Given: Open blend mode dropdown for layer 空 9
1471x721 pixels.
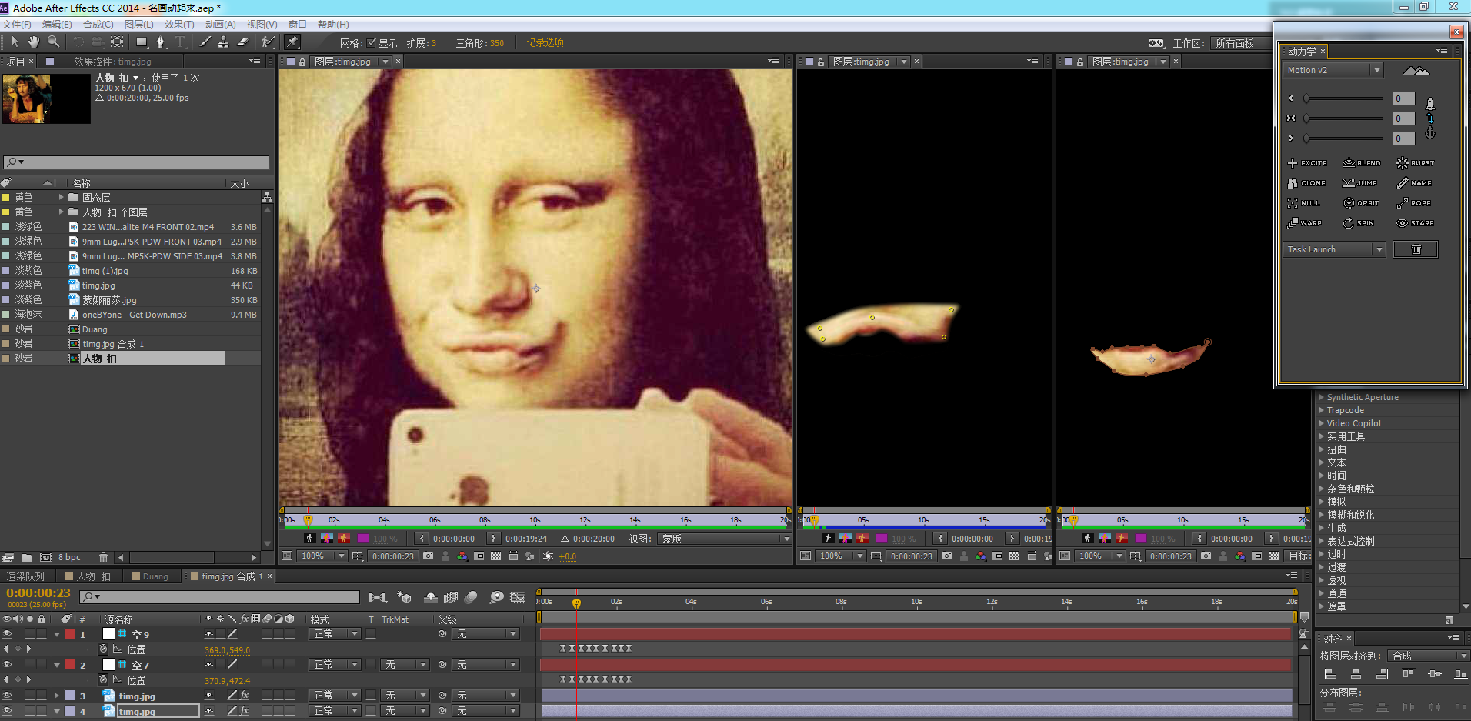Looking at the screenshot, I should (x=336, y=634).
